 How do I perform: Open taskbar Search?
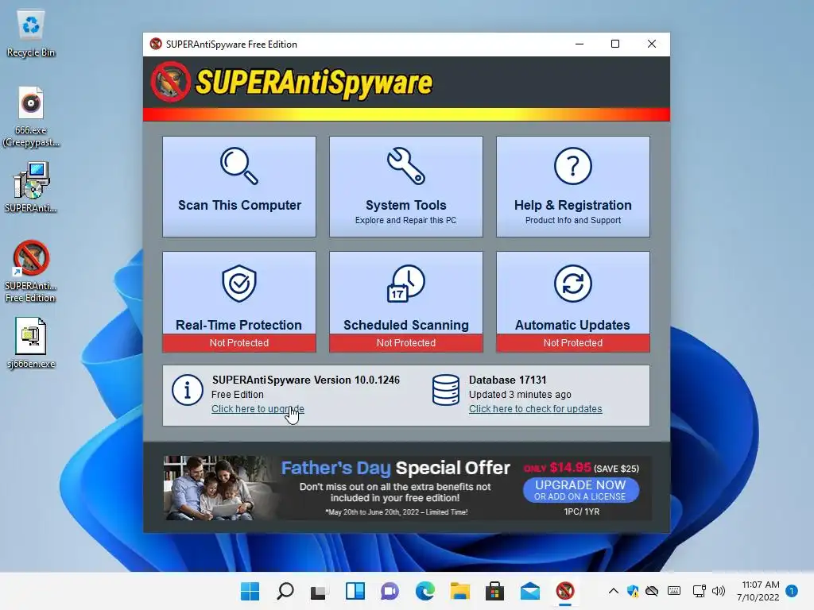285,591
